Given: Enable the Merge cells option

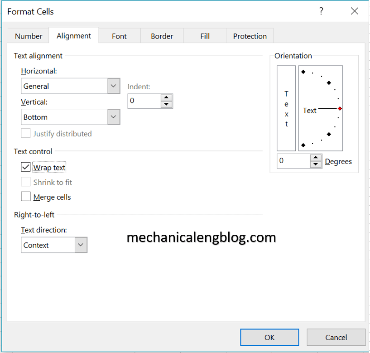Looking at the screenshot, I should pos(26,197).
